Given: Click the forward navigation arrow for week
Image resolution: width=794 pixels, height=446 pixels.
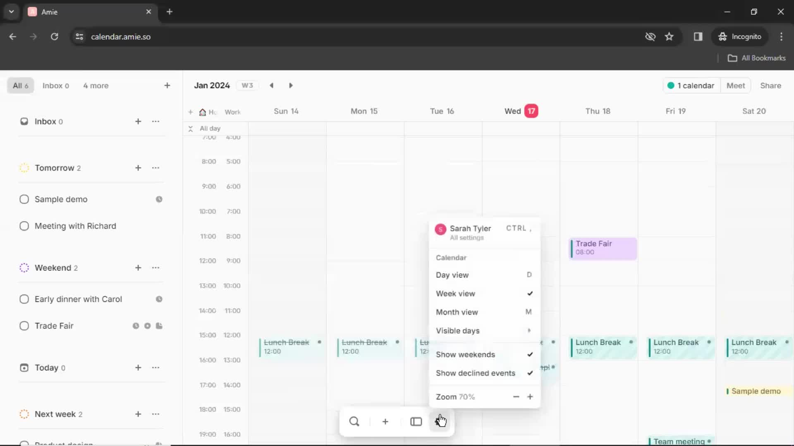Looking at the screenshot, I should [291, 85].
